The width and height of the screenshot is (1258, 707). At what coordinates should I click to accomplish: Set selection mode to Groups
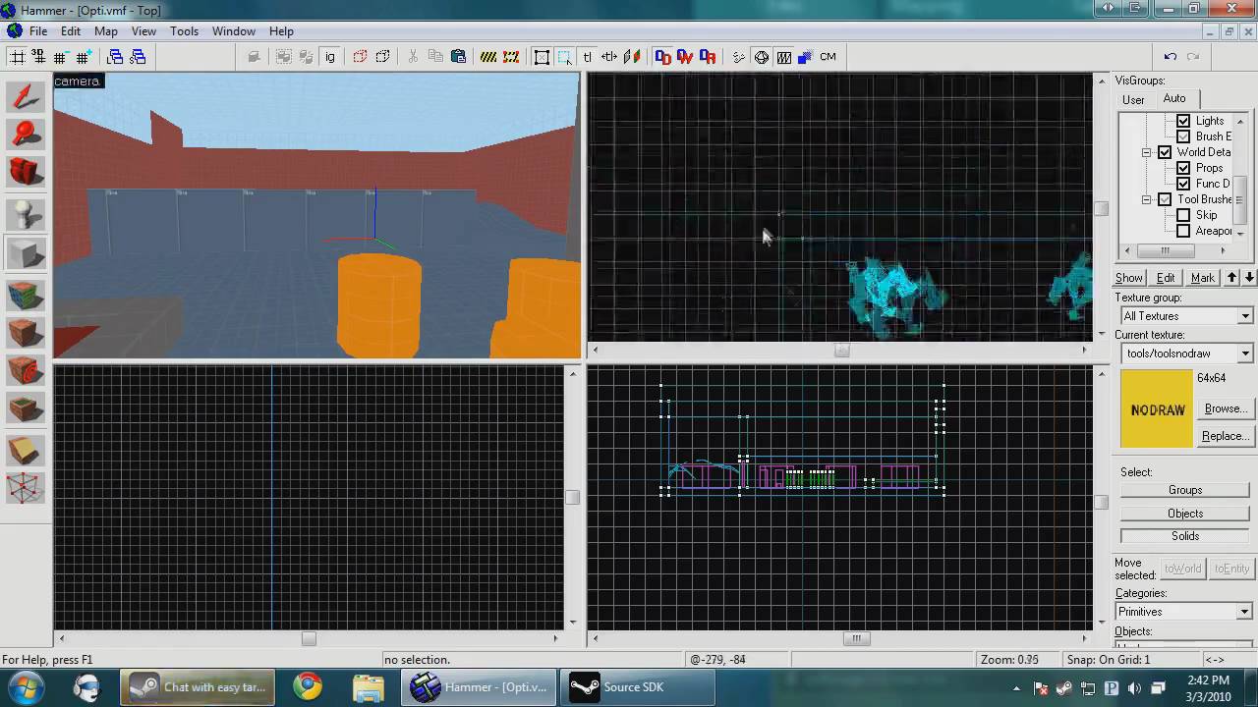[x=1185, y=490]
